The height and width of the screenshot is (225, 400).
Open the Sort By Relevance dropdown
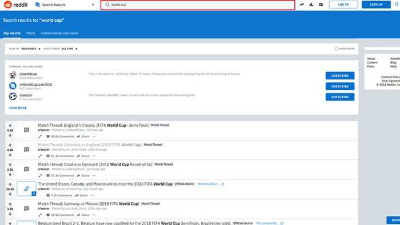(x=31, y=49)
